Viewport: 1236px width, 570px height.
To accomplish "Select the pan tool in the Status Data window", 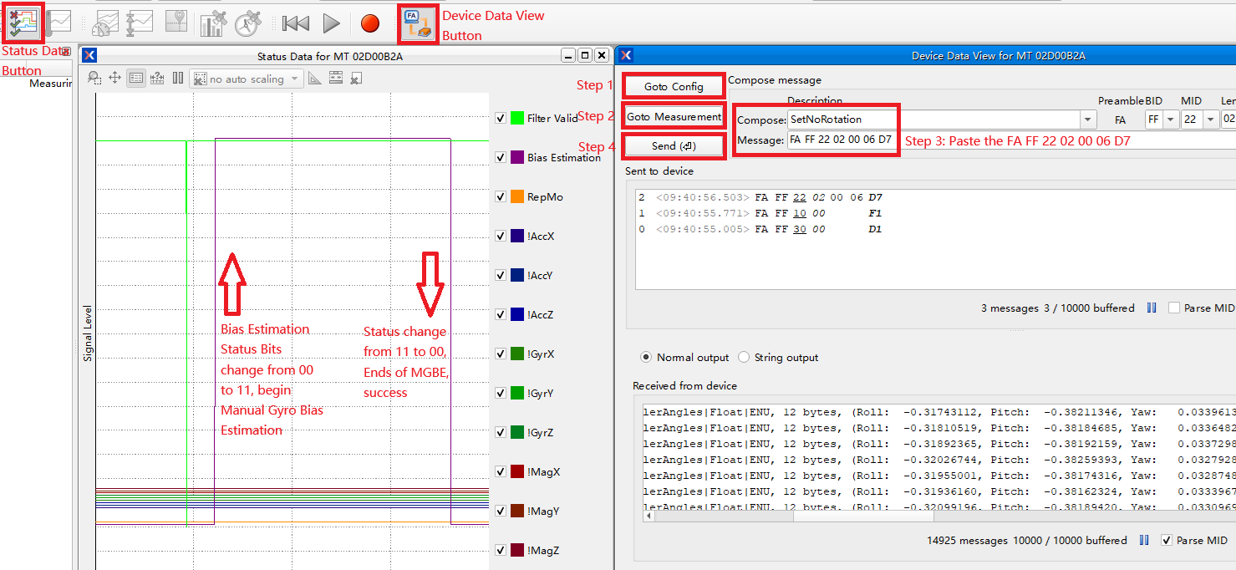I will [x=114, y=77].
